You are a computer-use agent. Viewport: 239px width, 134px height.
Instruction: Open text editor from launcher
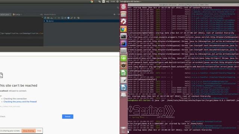click(124, 80)
